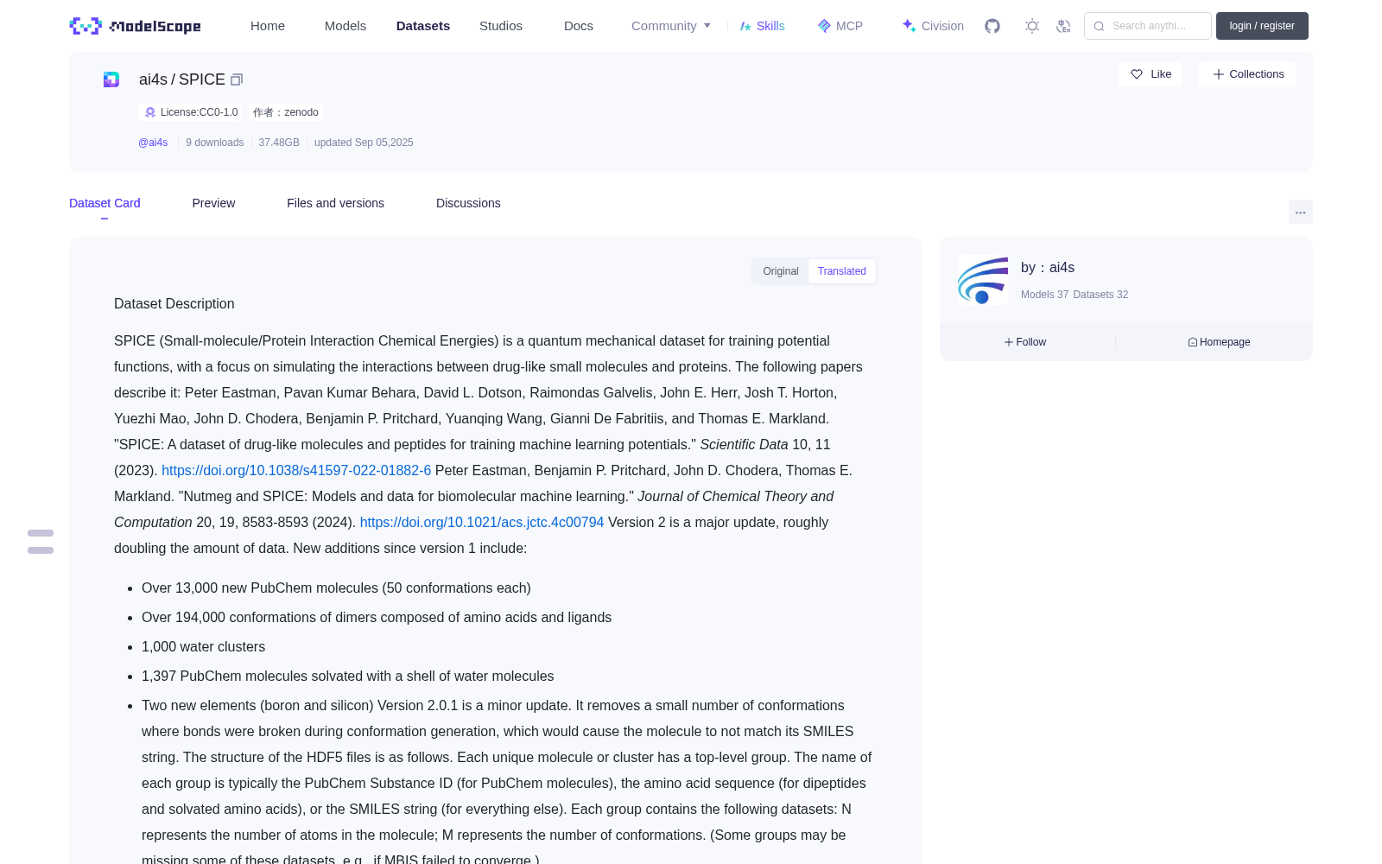Screen dimensions: 1382x864
Task: Select the Dataset Card tab
Action: [x=105, y=203]
